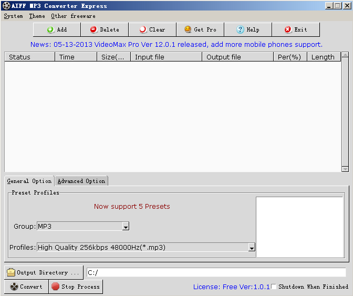Click the Input file column header

click(x=166, y=57)
